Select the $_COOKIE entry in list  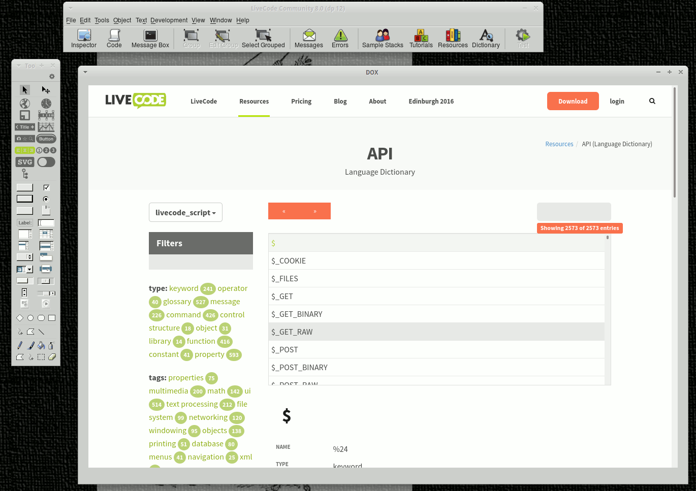click(437, 260)
